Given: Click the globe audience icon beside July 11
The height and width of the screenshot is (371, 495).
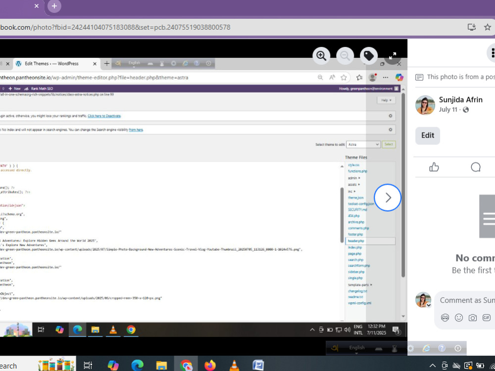Looking at the screenshot, I should click(x=466, y=110).
